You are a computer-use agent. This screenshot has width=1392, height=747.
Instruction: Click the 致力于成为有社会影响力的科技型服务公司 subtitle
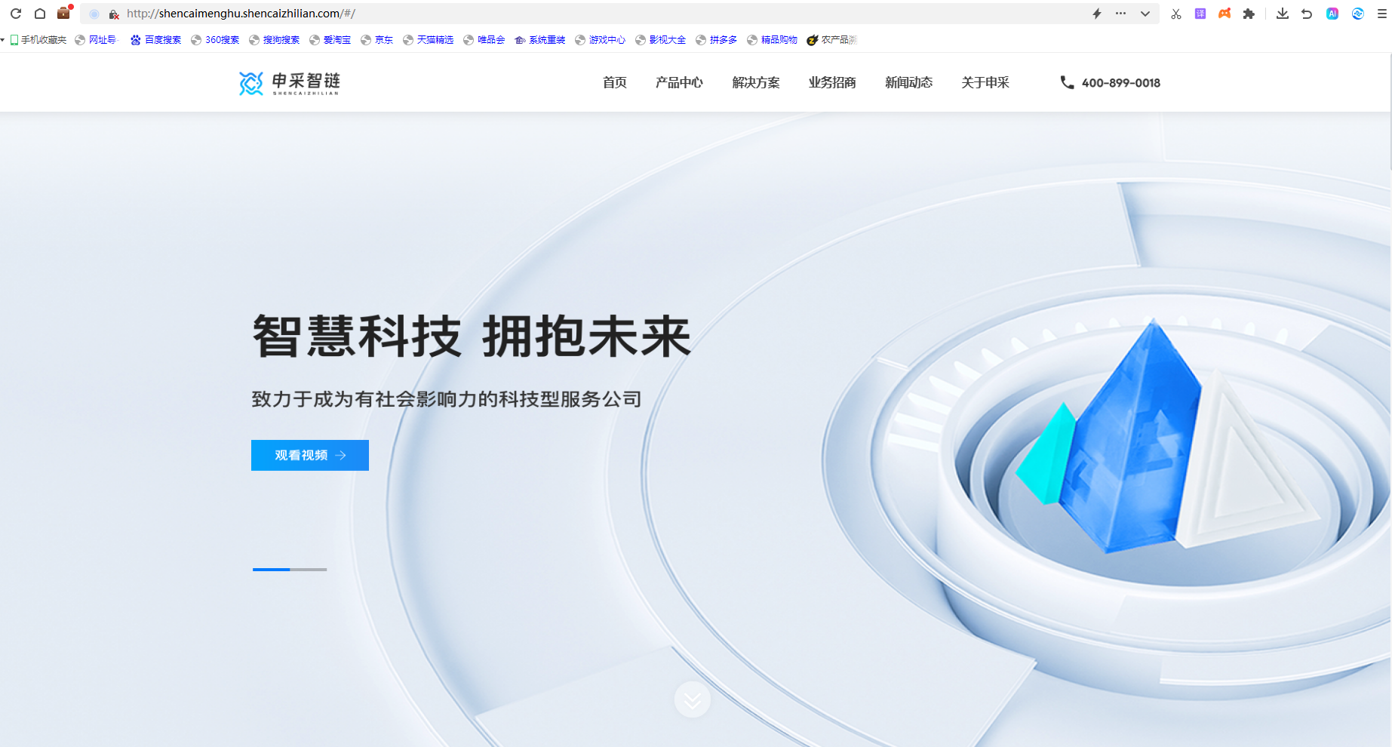coord(447,399)
